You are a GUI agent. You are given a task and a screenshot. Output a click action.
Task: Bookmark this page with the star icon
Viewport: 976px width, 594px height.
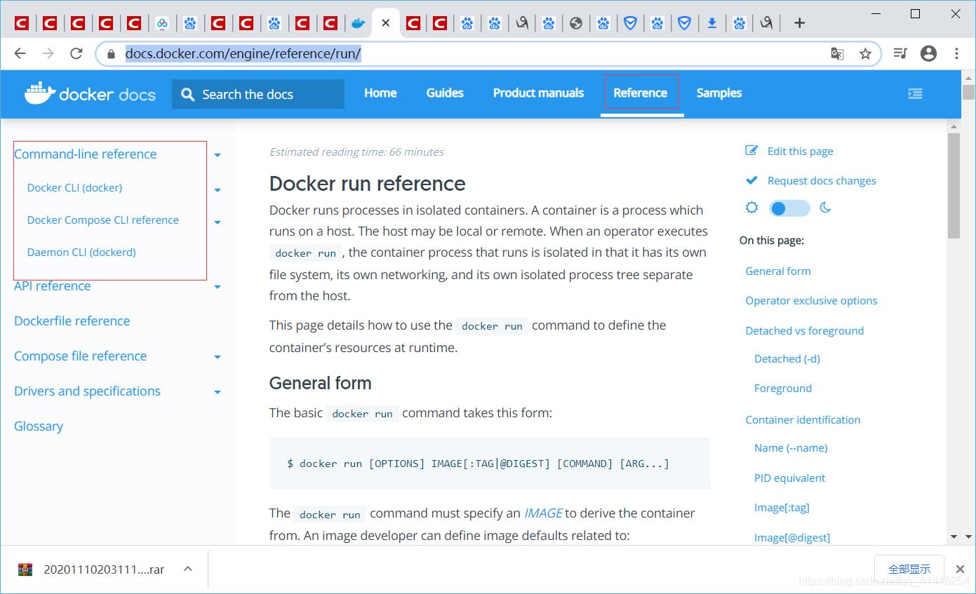pos(866,53)
